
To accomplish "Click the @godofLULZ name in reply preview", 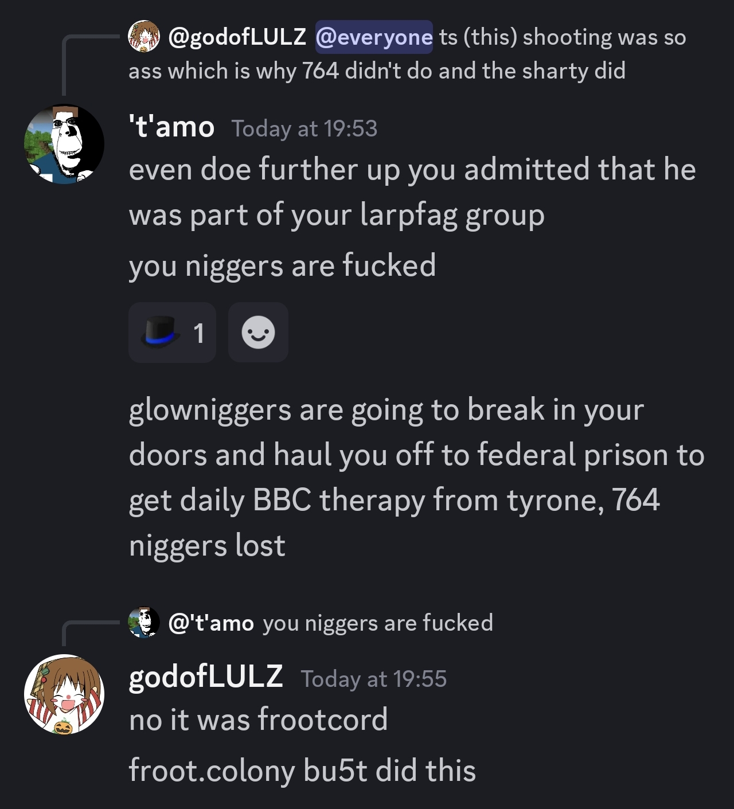I will 237,37.
